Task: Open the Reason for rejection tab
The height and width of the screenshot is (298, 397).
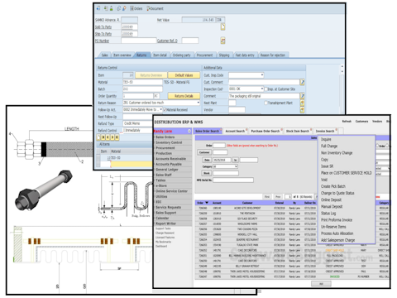Action: 273,55
